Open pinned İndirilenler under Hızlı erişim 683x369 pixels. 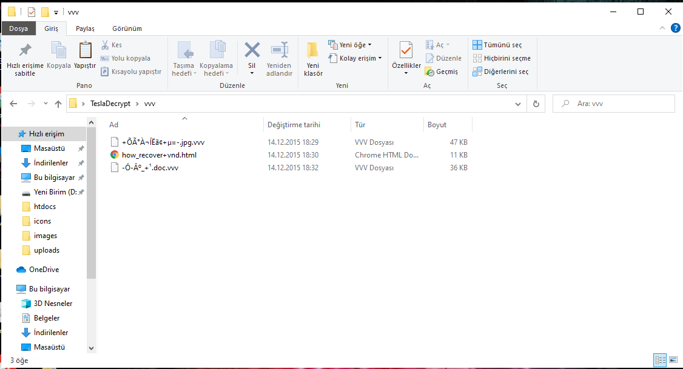click(51, 163)
